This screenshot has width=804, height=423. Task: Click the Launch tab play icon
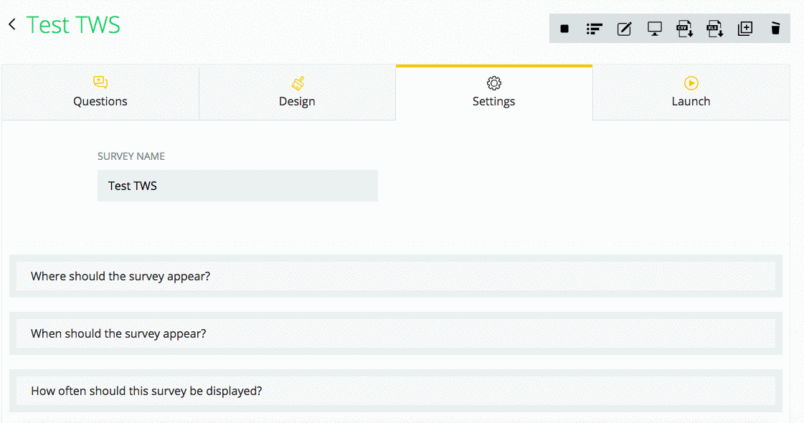tap(691, 83)
